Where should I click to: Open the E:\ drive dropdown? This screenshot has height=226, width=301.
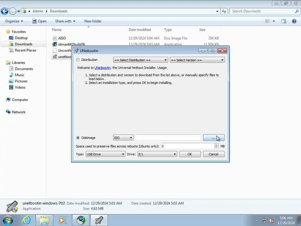157,154
